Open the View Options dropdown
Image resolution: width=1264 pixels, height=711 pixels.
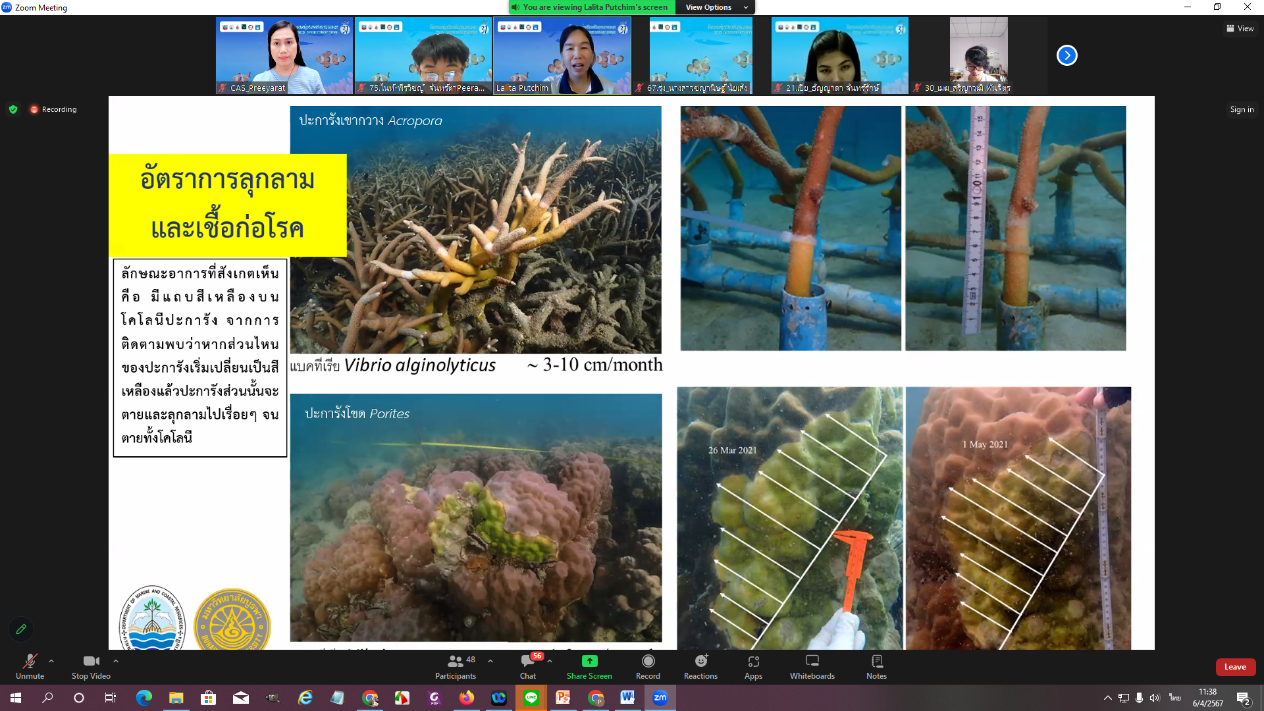(x=716, y=7)
